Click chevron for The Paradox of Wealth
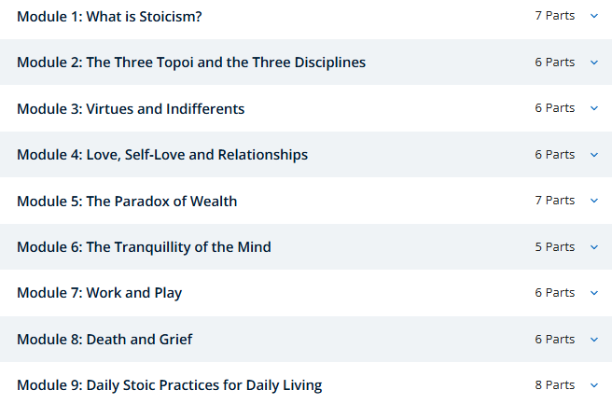612x404 pixels. tap(594, 201)
